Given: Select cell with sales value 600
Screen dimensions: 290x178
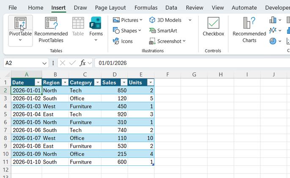Looking at the screenshot, I should click(115, 162).
